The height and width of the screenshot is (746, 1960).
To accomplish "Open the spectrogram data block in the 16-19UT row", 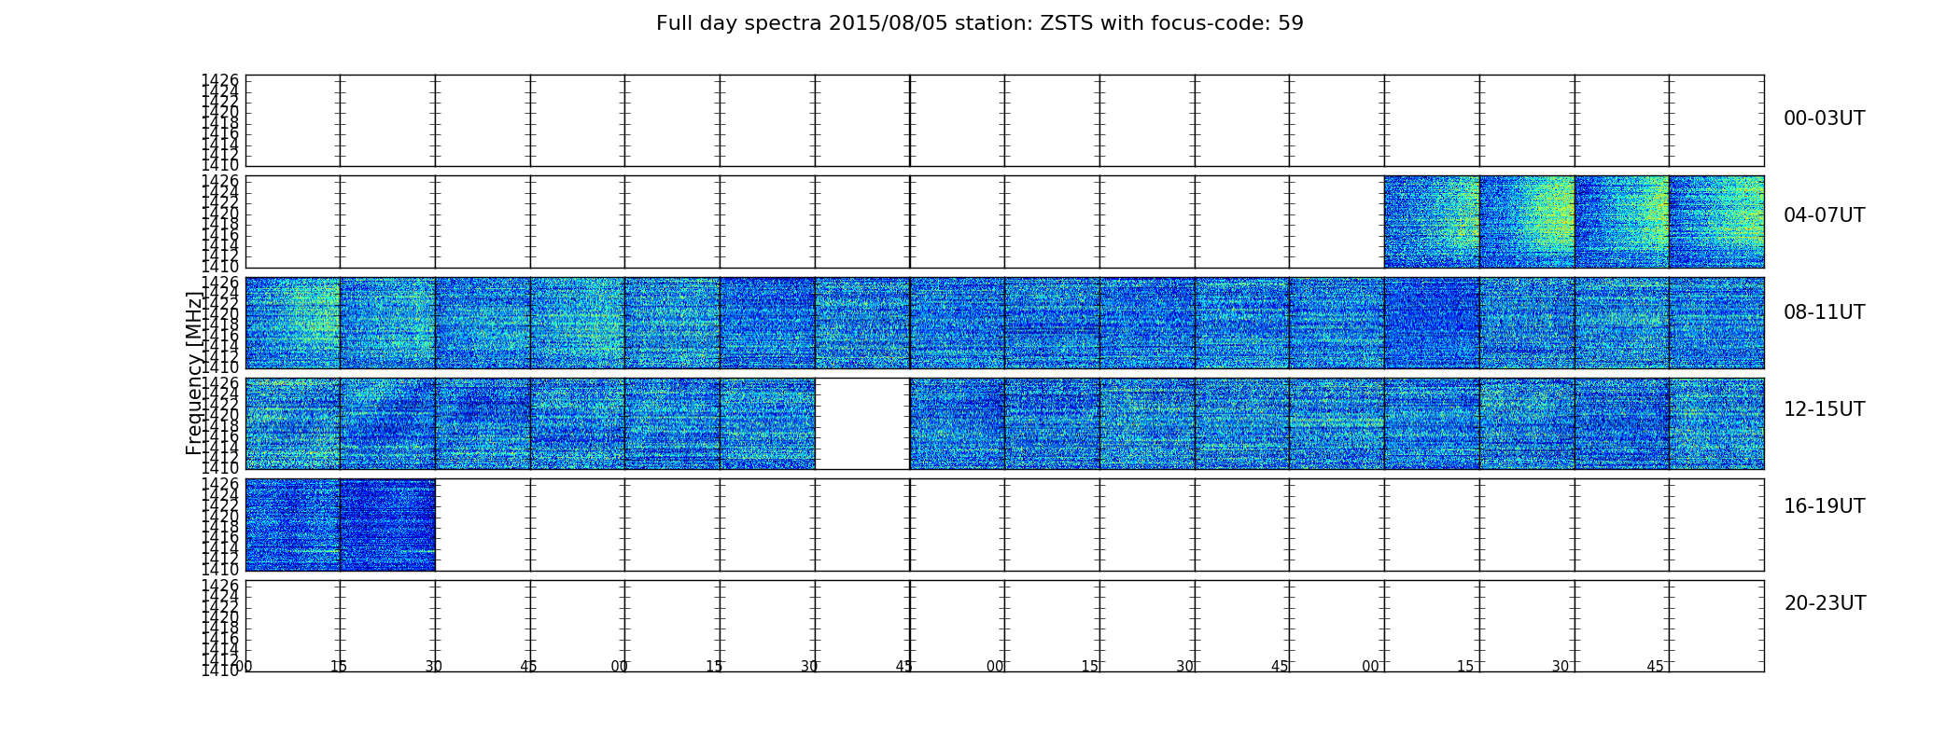I will pos(340,524).
